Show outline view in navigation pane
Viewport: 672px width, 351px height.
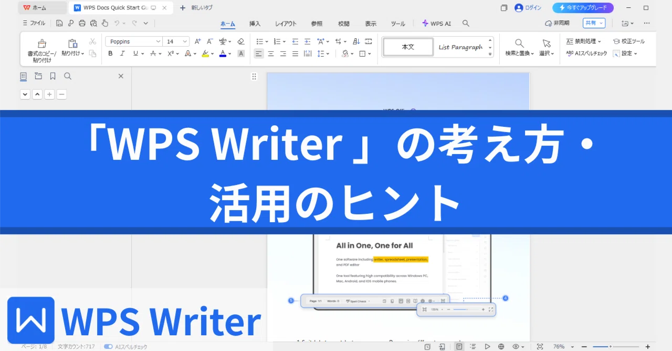(23, 76)
